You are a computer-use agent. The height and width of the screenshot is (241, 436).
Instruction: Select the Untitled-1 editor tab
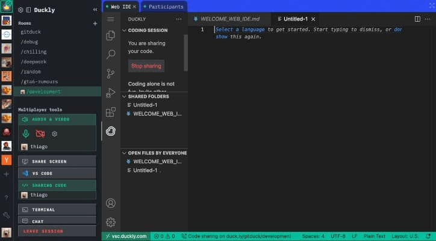coord(296,19)
